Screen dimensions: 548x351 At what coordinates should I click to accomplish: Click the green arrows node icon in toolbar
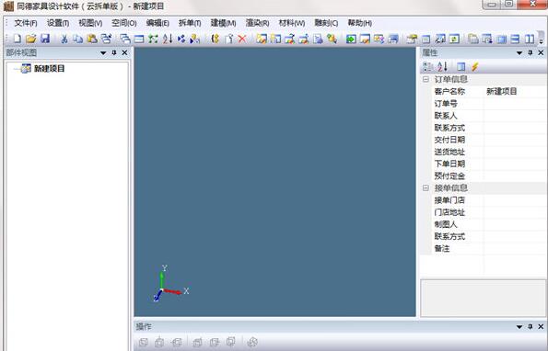click(x=153, y=39)
